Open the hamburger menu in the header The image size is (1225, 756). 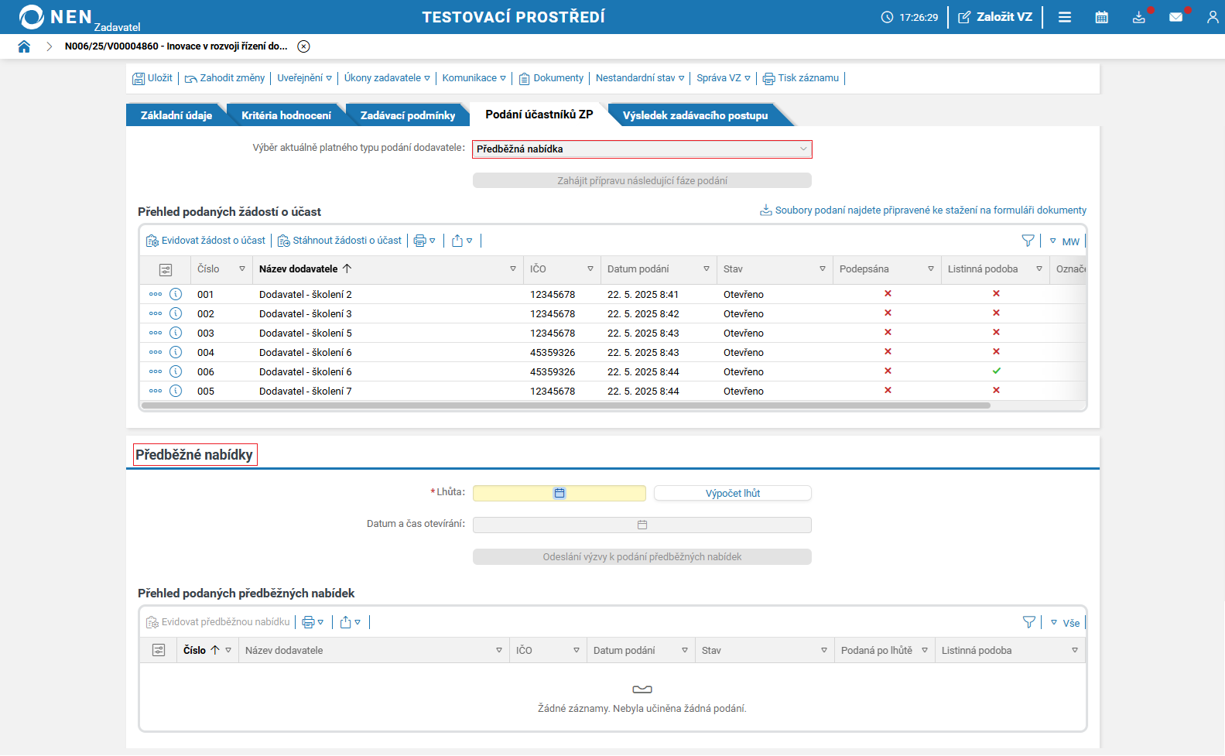point(1065,17)
